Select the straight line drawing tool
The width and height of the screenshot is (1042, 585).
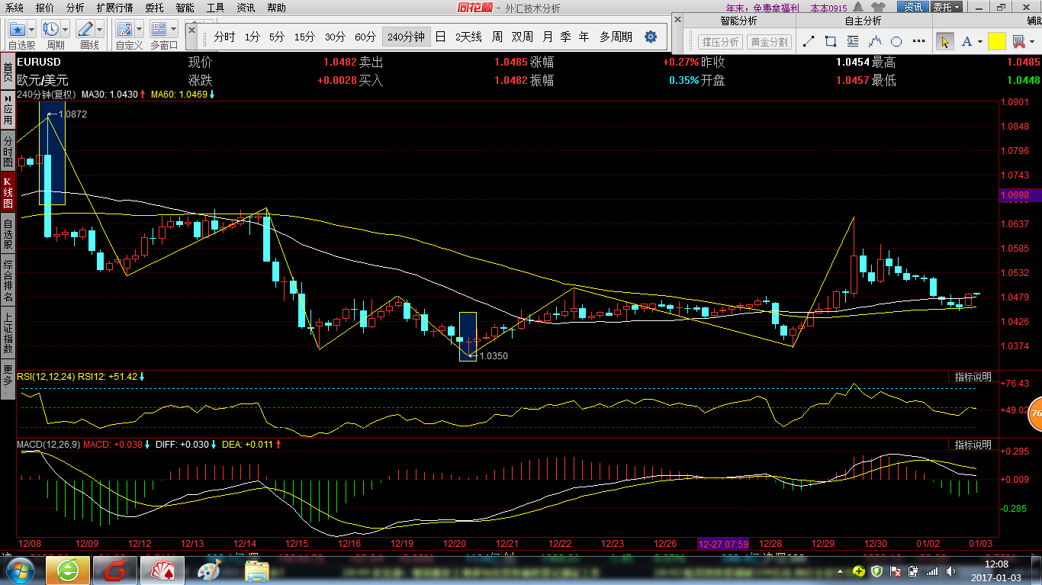pyautogui.click(x=809, y=41)
